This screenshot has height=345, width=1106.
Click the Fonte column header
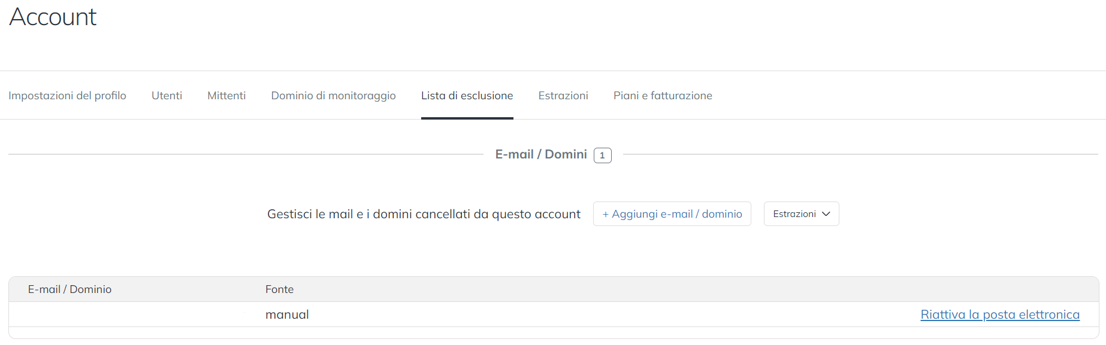[x=279, y=289]
